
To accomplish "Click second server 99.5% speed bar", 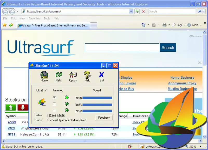I will 97,105.
